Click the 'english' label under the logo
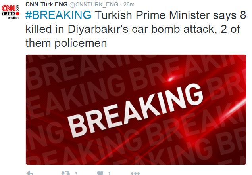Screen dimensions: 252x175 pyautogui.click(x=13, y=18)
